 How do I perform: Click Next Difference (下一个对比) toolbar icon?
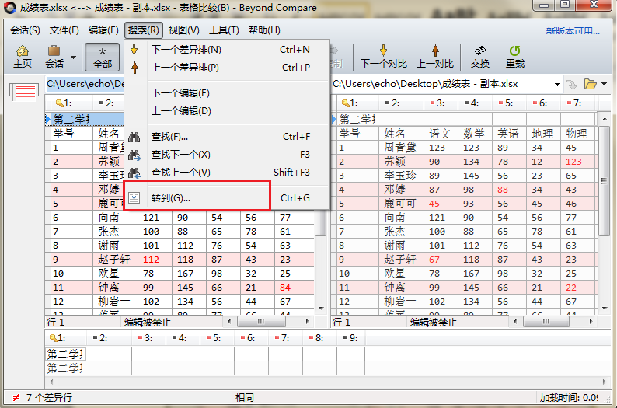[x=384, y=57]
